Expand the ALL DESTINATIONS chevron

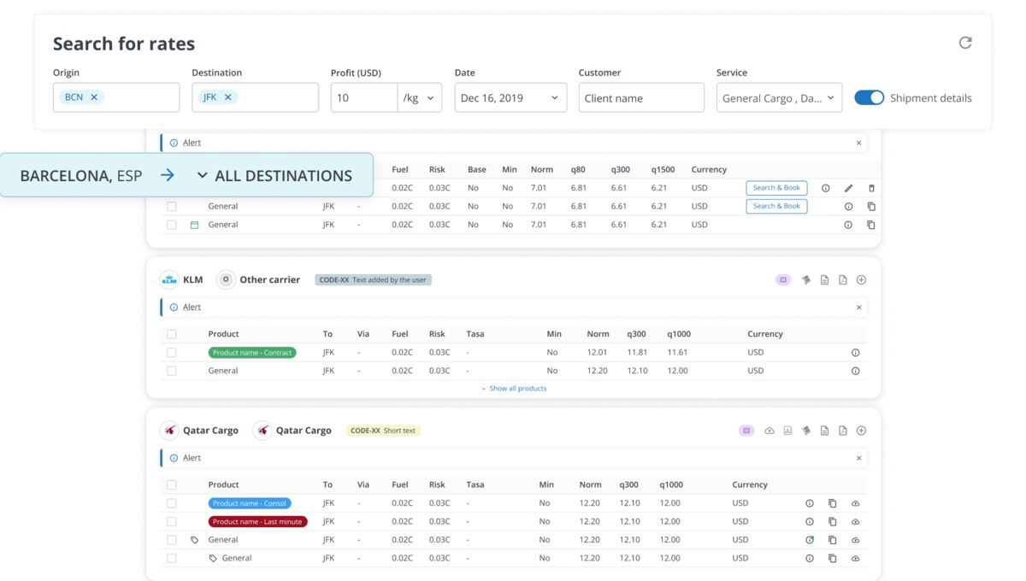pos(203,175)
